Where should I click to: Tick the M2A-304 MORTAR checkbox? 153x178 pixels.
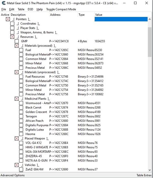(21, 152)
